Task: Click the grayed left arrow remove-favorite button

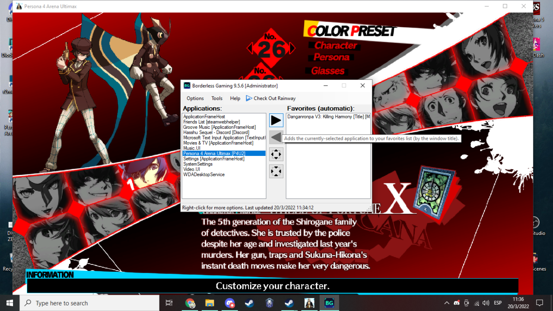Action: tap(276, 137)
